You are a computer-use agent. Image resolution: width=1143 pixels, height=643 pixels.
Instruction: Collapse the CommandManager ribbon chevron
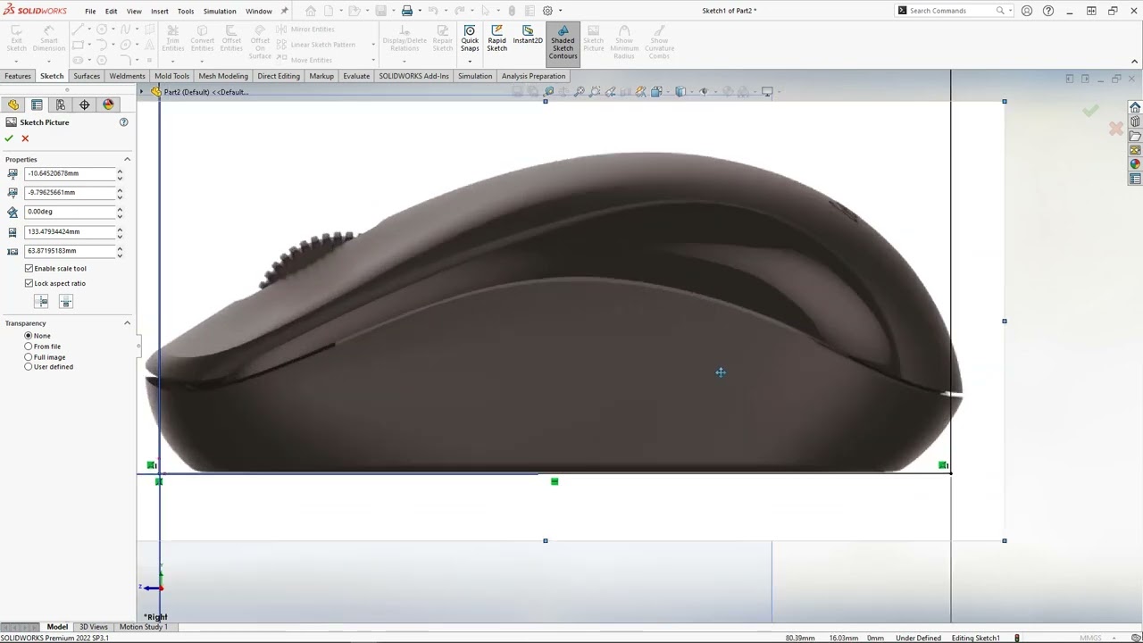(1135, 62)
